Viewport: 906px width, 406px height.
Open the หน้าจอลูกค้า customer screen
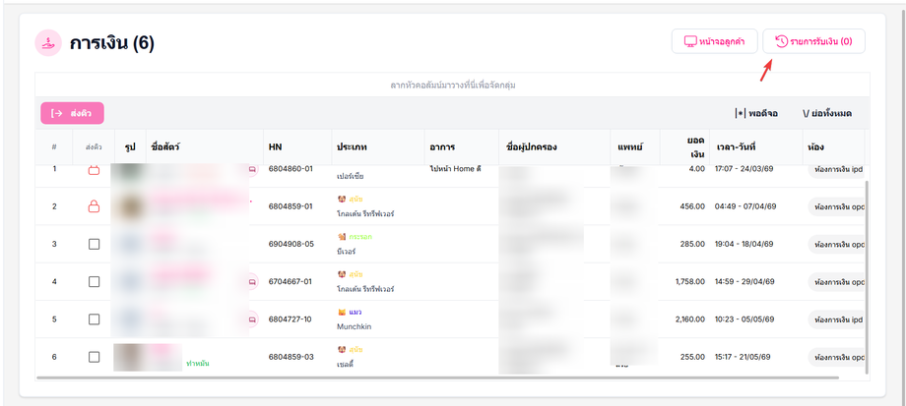click(714, 41)
